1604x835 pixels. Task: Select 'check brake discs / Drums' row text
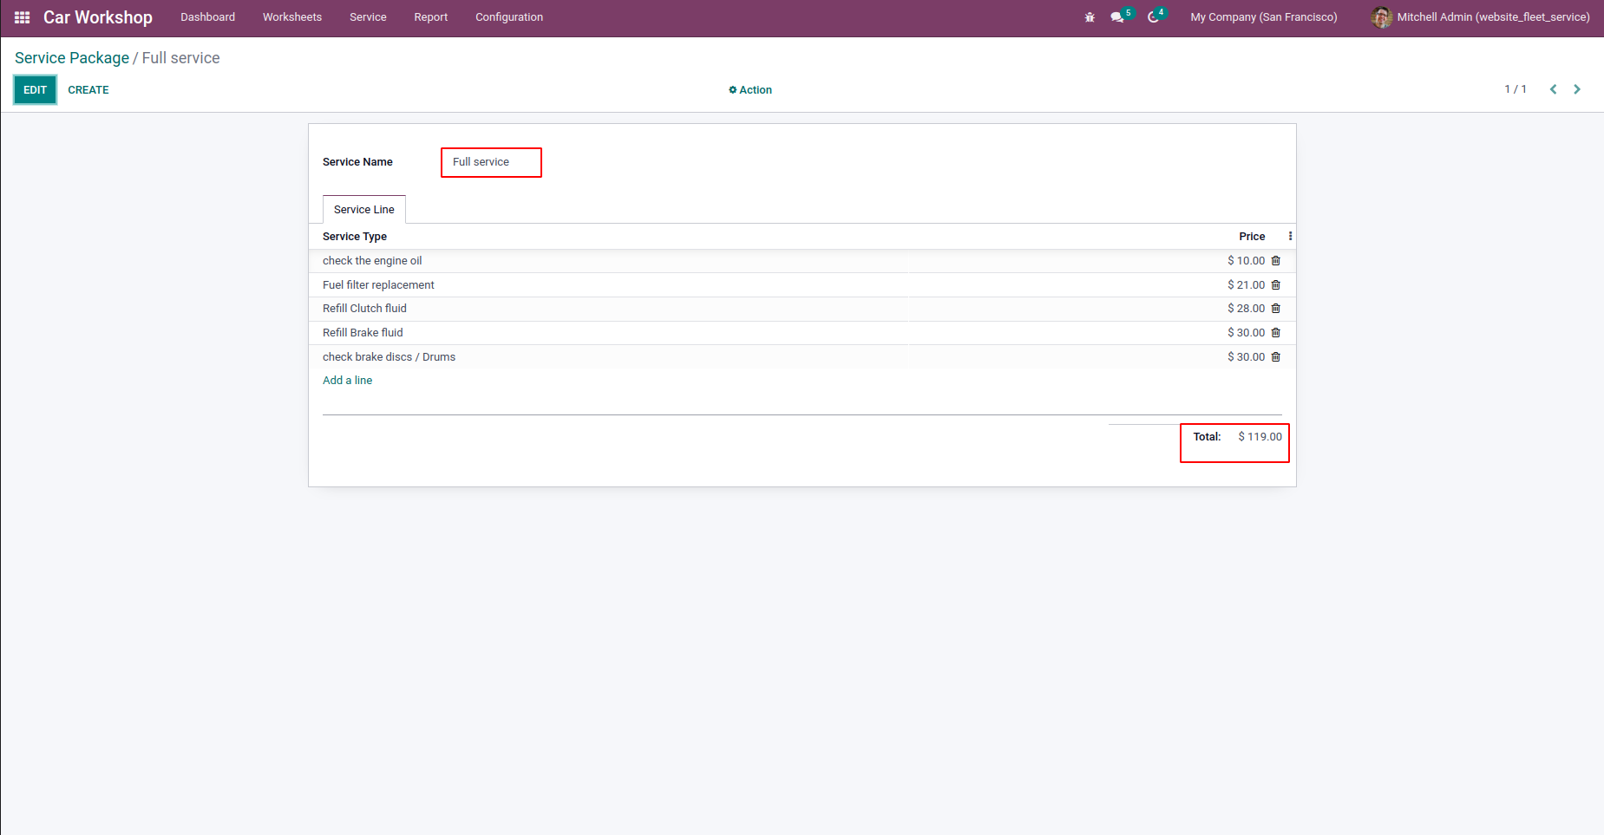(x=389, y=357)
